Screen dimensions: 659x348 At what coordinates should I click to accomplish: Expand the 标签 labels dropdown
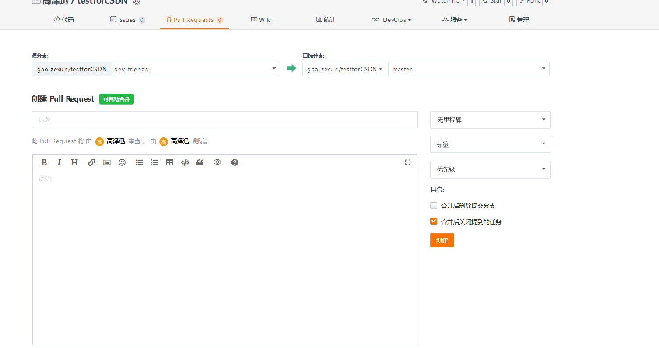click(x=491, y=144)
